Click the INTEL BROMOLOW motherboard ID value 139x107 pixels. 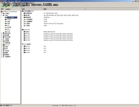[49, 32]
